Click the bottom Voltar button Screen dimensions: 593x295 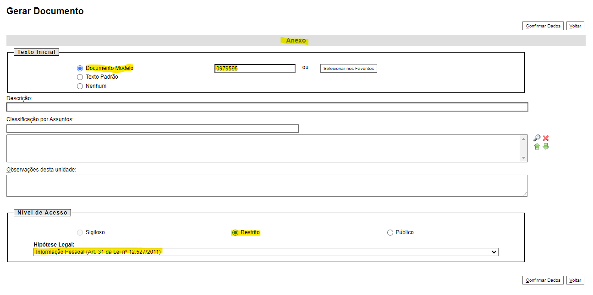(575, 280)
